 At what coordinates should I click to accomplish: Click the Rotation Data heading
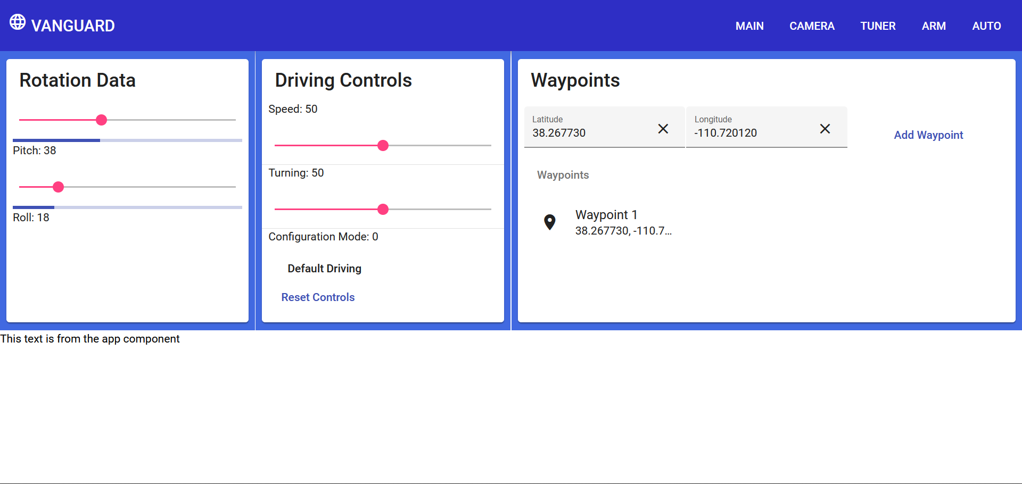[78, 80]
